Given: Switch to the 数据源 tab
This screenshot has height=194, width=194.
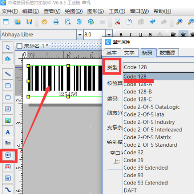Looking at the screenshot, I should (x=168, y=53).
